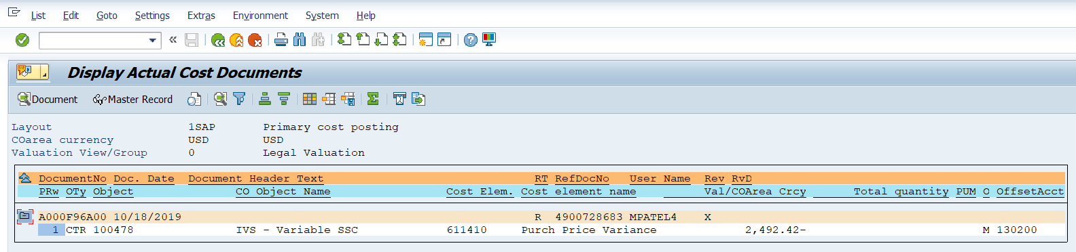The width and height of the screenshot is (1076, 252).
Task: Open the Settings menu
Action: (x=152, y=15)
